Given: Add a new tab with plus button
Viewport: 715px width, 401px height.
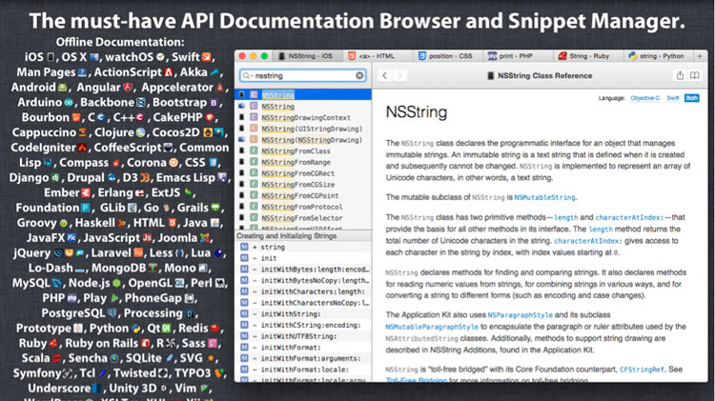Looking at the screenshot, I should click(700, 56).
